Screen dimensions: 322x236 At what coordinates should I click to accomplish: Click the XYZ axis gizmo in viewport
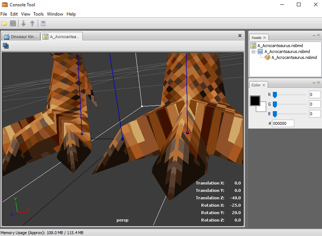click(20, 207)
